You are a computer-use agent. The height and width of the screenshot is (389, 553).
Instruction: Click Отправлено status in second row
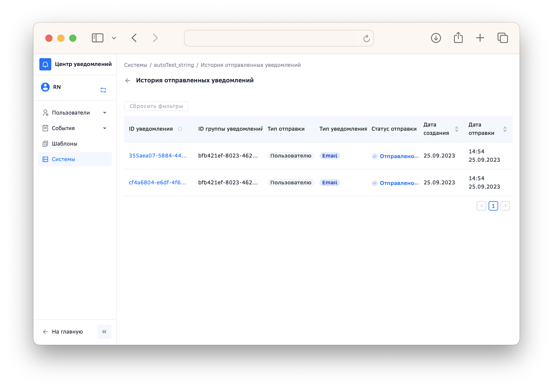tap(399, 183)
